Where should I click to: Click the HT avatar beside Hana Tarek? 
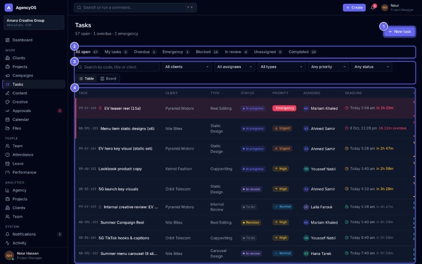(x=306, y=254)
